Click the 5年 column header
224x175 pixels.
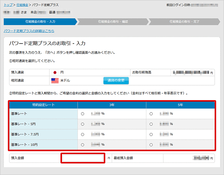point(181,105)
